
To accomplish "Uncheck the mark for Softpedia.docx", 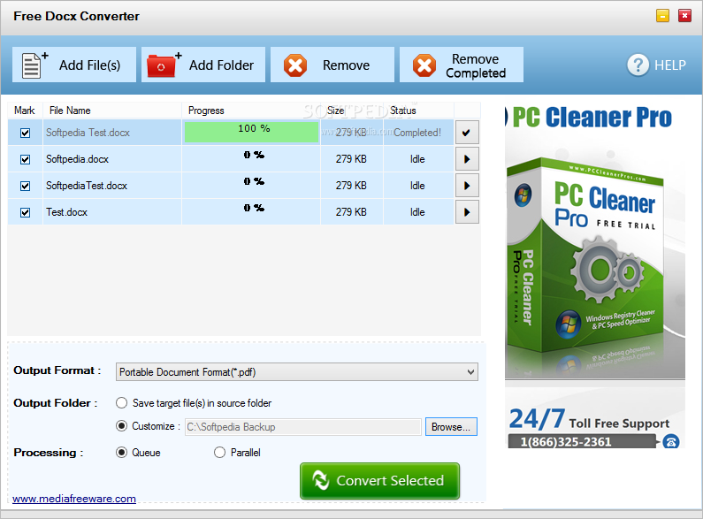I will (x=25, y=159).
